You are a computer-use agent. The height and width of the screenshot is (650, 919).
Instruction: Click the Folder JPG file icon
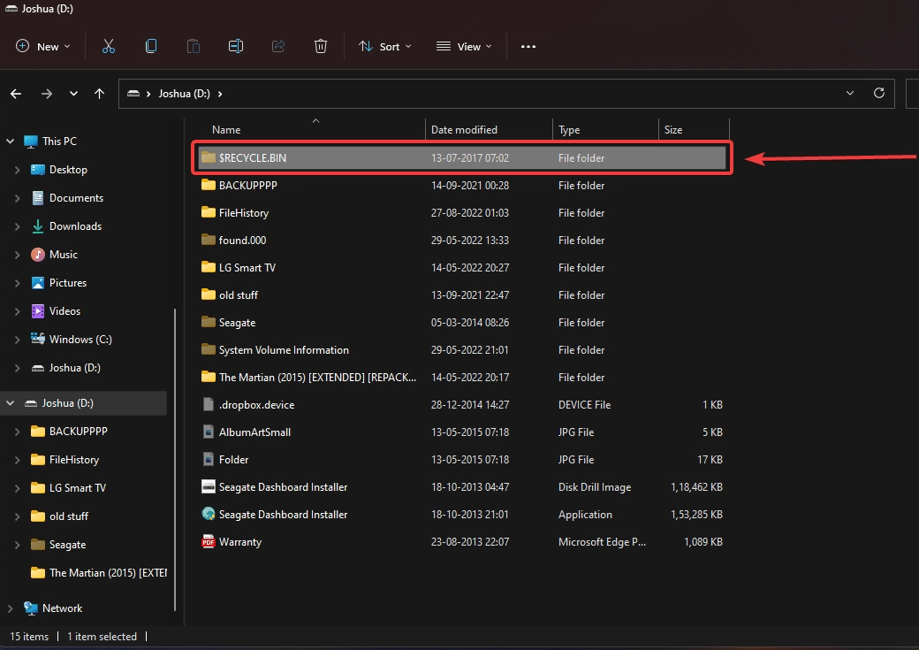tap(208, 459)
